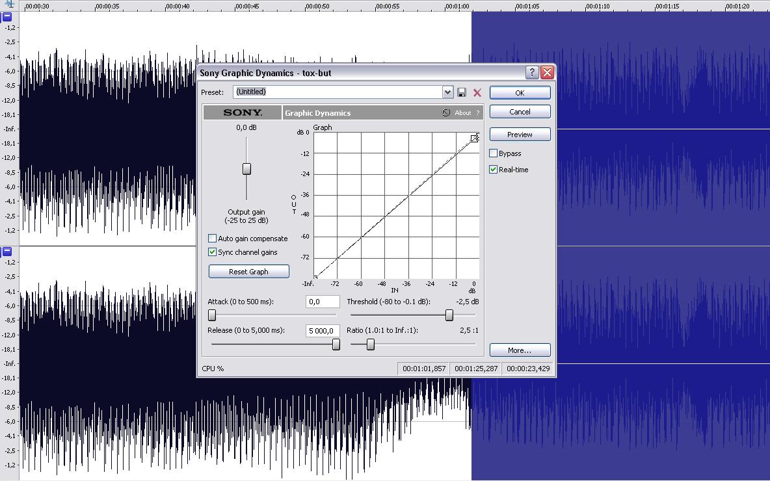Disable the Real-time checkbox

click(x=493, y=170)
